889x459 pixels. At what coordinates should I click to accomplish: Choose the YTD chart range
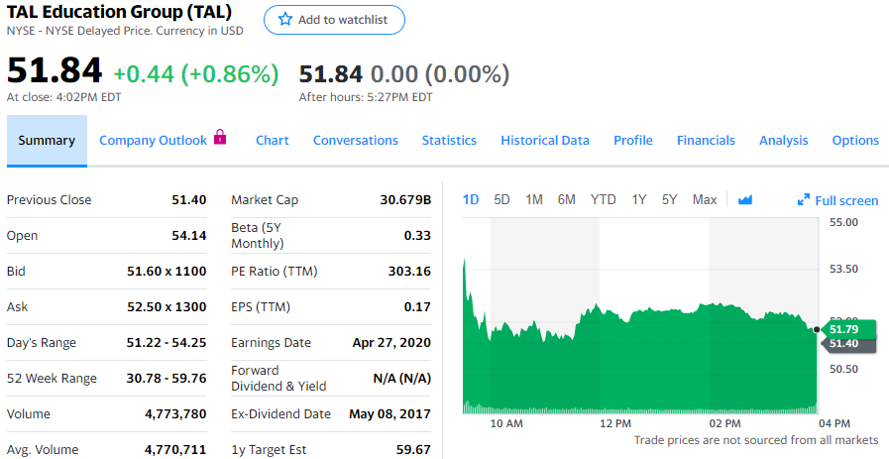pyautogui.click(x=604, y=200)
